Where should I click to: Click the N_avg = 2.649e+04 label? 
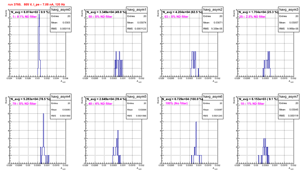[106, 99]
